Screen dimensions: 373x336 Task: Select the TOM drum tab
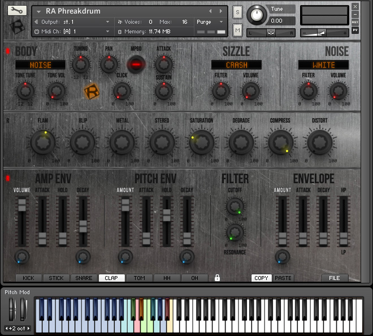click(x=139, y=278)
